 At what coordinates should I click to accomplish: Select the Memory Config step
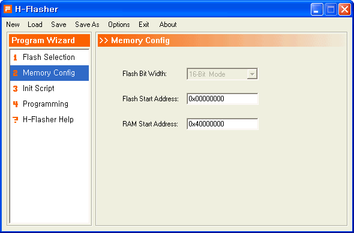(49, 73)
